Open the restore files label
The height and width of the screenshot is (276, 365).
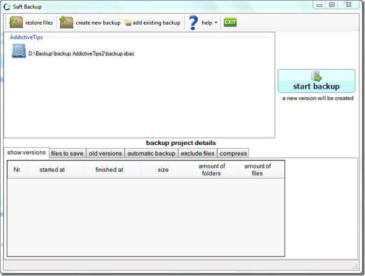39,22
